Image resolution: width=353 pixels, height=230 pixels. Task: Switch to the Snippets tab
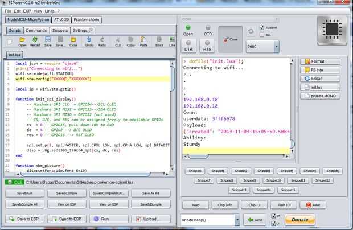[60, 30]
